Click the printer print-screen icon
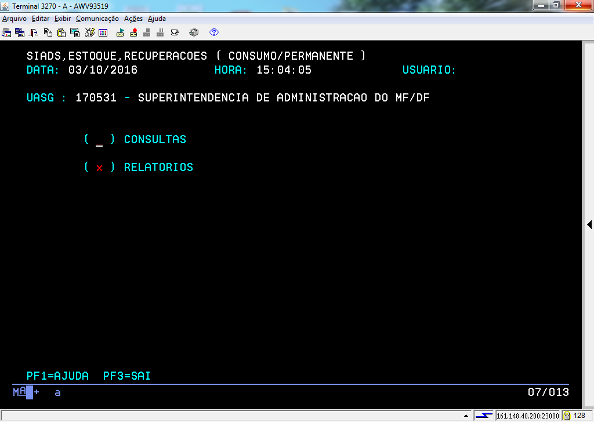 click(194, 32)
